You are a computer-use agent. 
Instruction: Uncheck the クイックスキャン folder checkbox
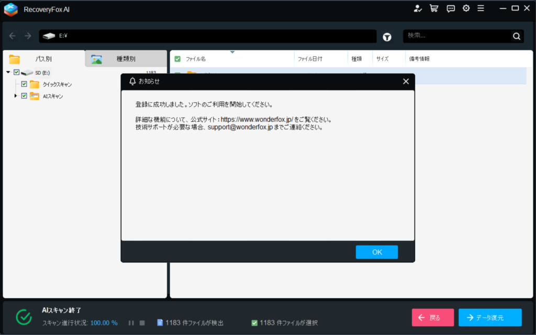click(x=24, y=84)
